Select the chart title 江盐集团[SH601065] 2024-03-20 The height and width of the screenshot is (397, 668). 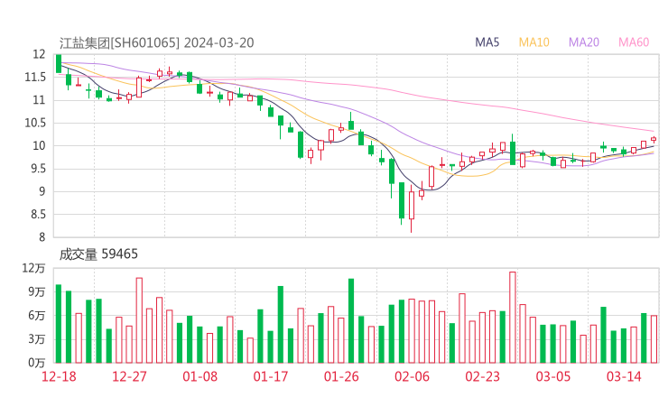[156, 42]
